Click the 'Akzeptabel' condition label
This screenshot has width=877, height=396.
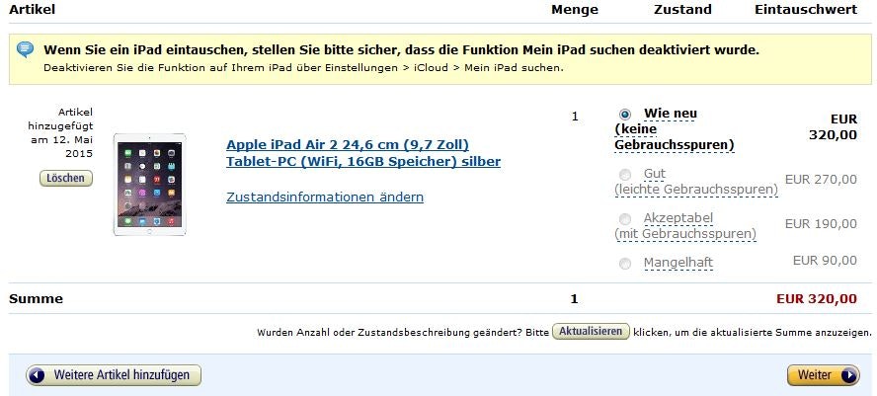[x=678, y=217]
